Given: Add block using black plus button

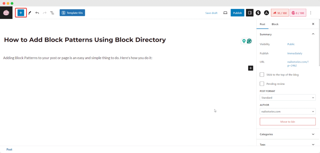Looking at the screenshot, I should pos(251,68).
